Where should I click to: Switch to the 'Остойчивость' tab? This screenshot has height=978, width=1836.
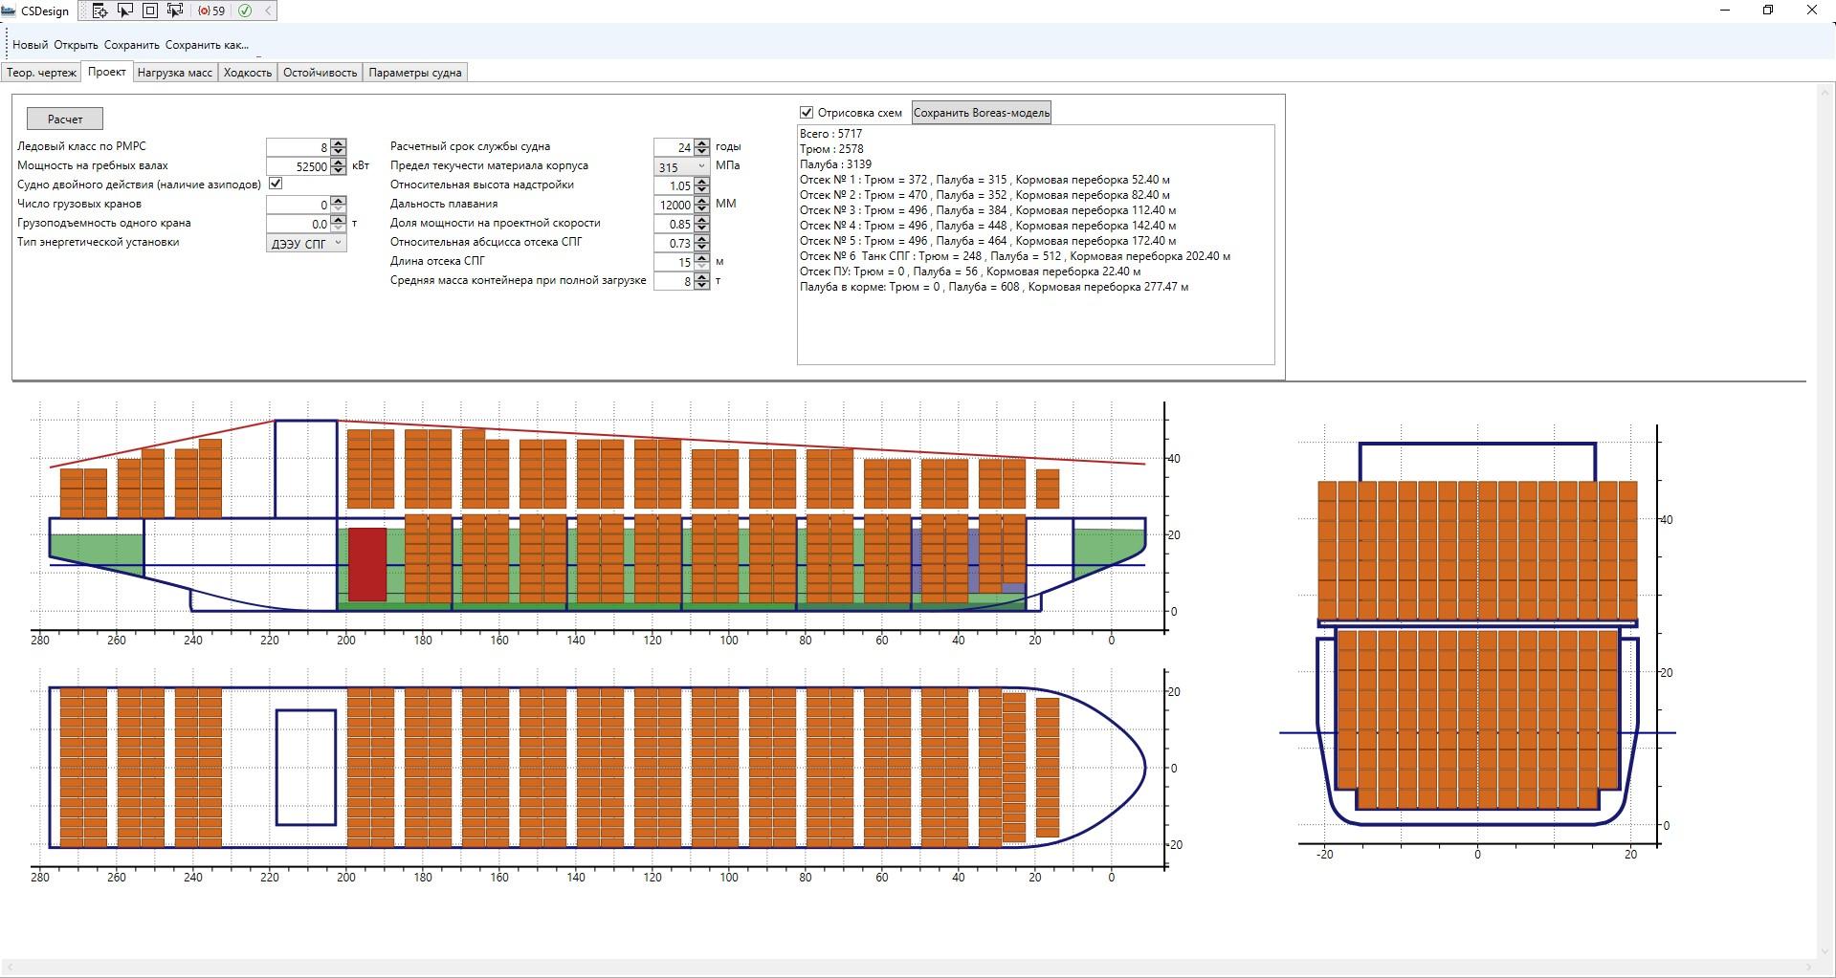[320, 73]
